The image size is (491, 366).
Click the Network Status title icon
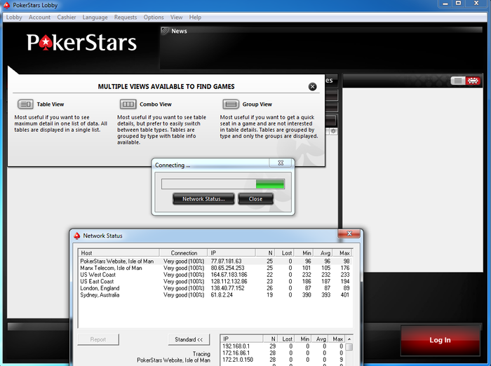click(77, 236)
